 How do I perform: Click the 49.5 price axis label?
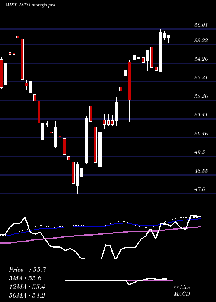(x=200, y=152)
